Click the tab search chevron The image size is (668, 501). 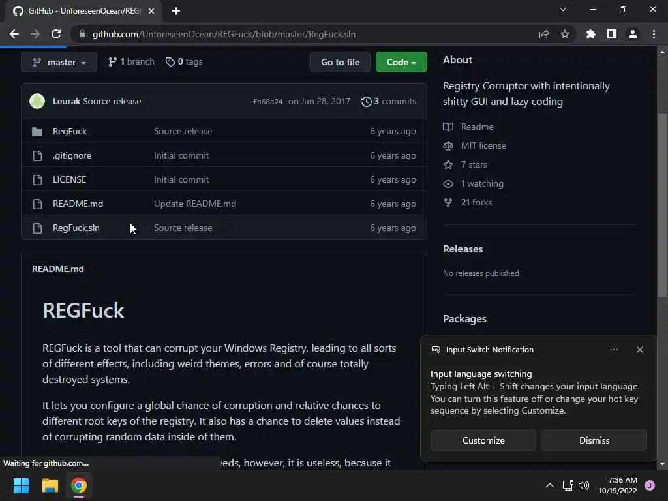point(563,9)
